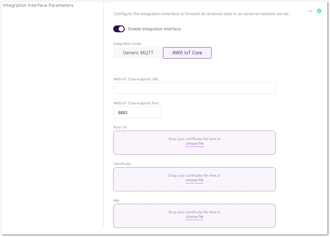Collapse the configuration section via the chevron
The width and height of the screenshot is (330, 237).
[x=310, y=11]
